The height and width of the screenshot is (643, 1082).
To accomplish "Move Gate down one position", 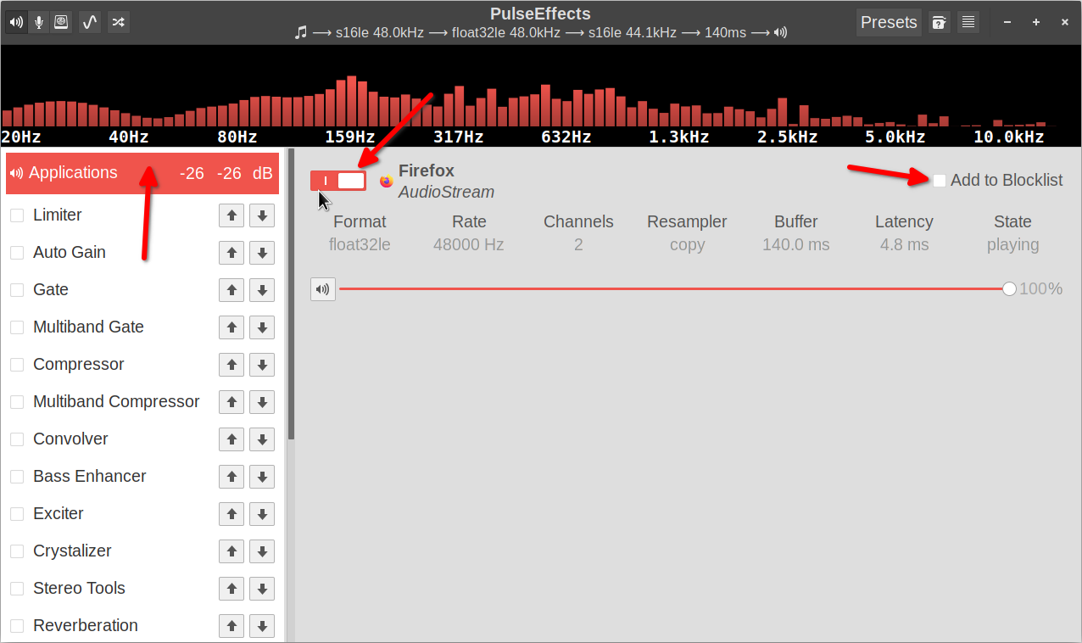I will [x=262, y=290].
